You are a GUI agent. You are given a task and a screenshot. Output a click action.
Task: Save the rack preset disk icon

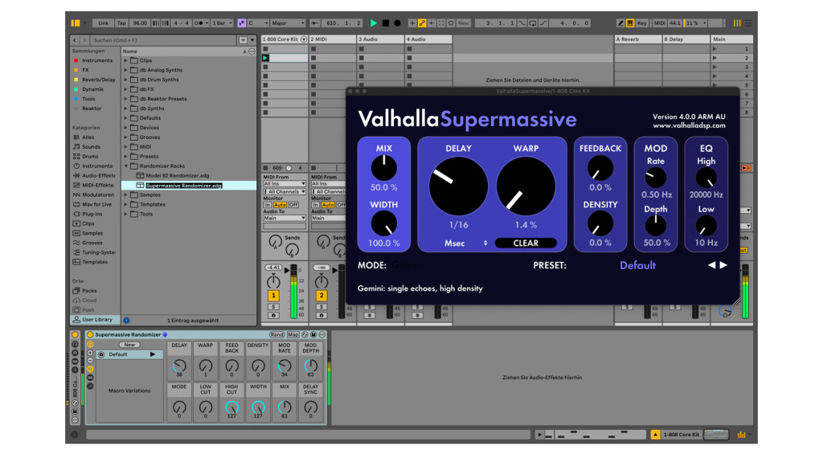[313, 335]
